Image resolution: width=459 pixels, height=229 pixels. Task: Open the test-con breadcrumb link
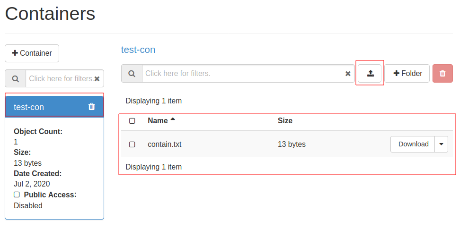click(138, 50)
